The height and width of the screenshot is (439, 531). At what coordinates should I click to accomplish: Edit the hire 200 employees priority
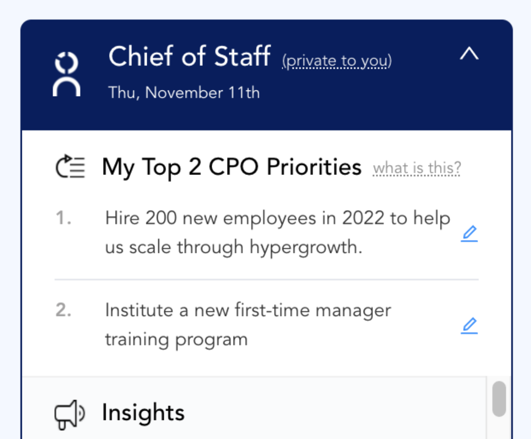tap(469, 235)
